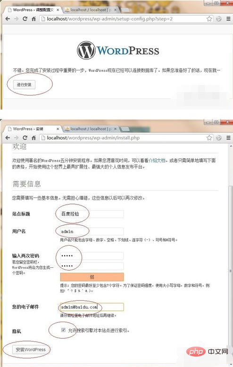
Task: Focus the first password field
Action: pos(92,256)
